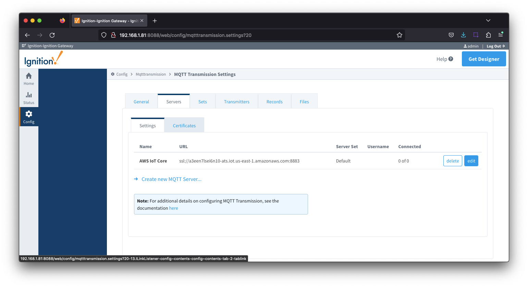Reload the current browser page
The image size is (528, 287).
coord(52,35)
